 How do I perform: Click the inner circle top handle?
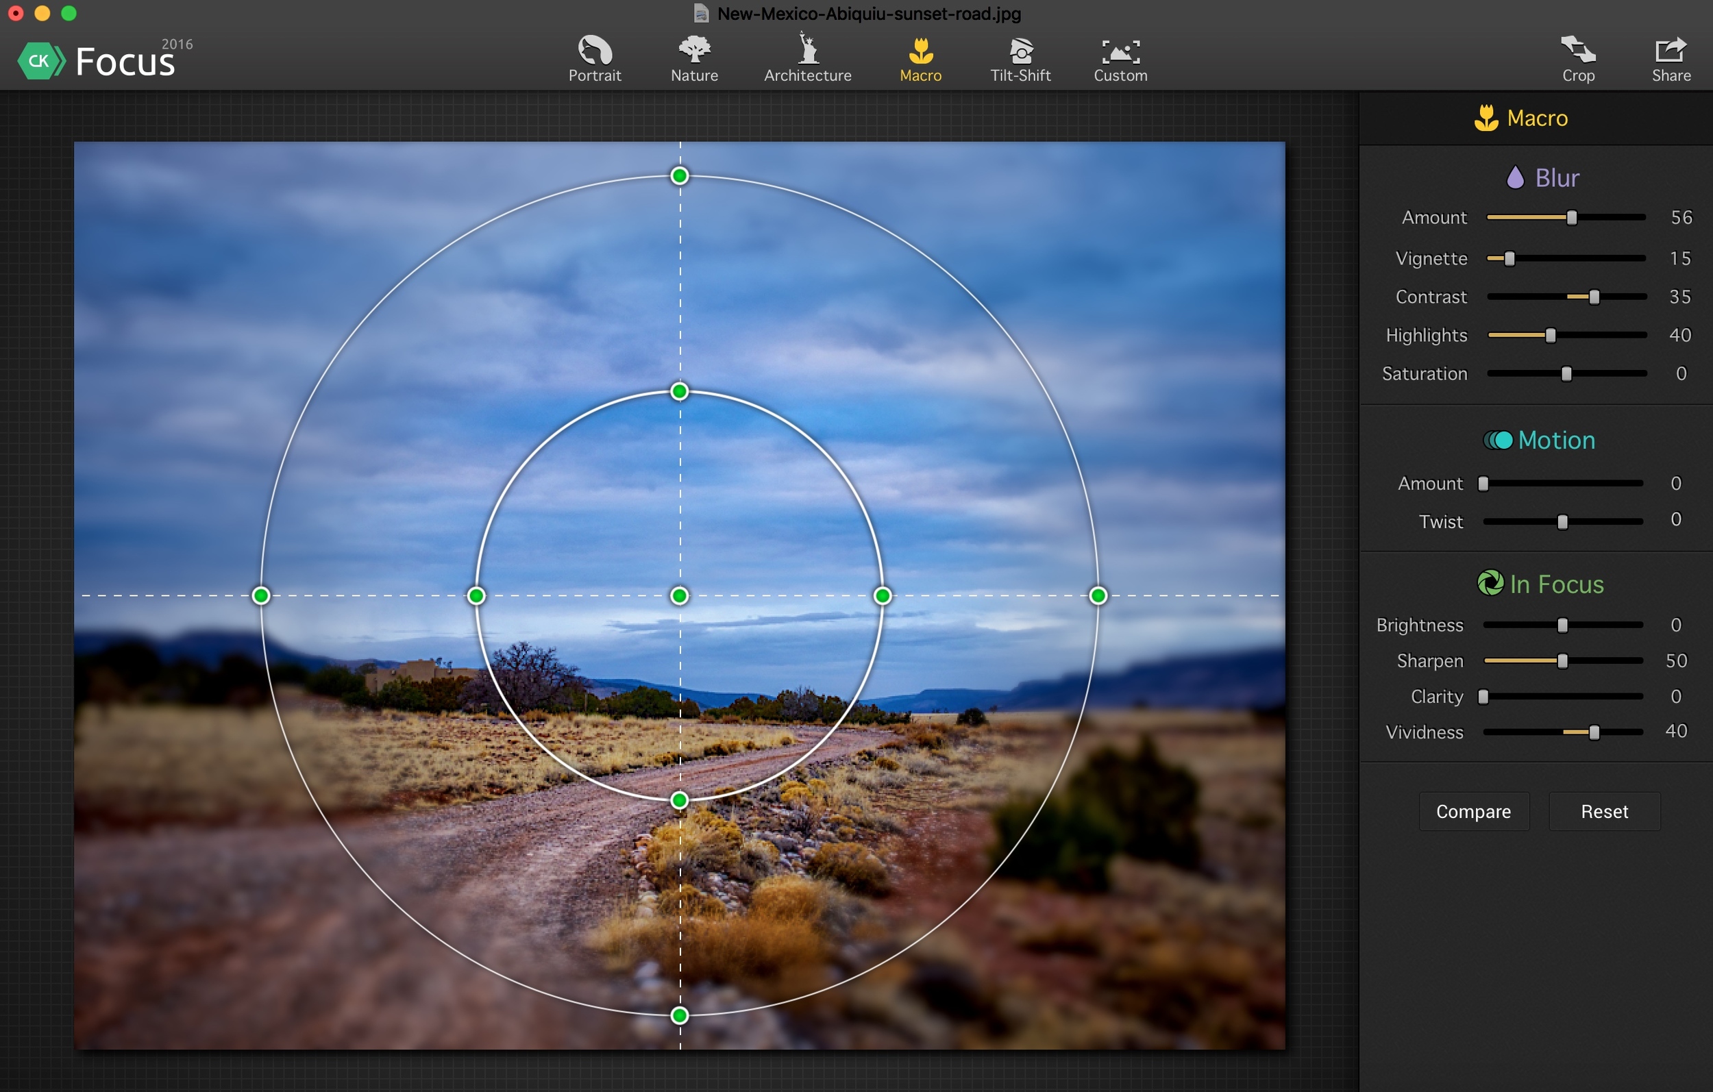[679, 391]
